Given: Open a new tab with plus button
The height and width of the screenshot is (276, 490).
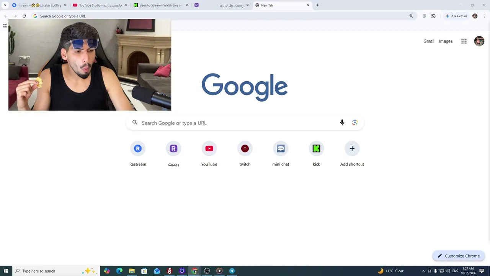Looking at the screenshot, I should pos(317,5).
